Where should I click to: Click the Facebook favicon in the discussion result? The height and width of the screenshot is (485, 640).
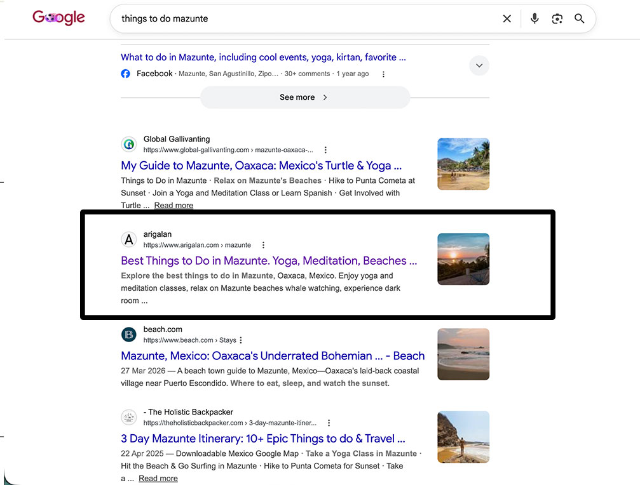(126, 74)
